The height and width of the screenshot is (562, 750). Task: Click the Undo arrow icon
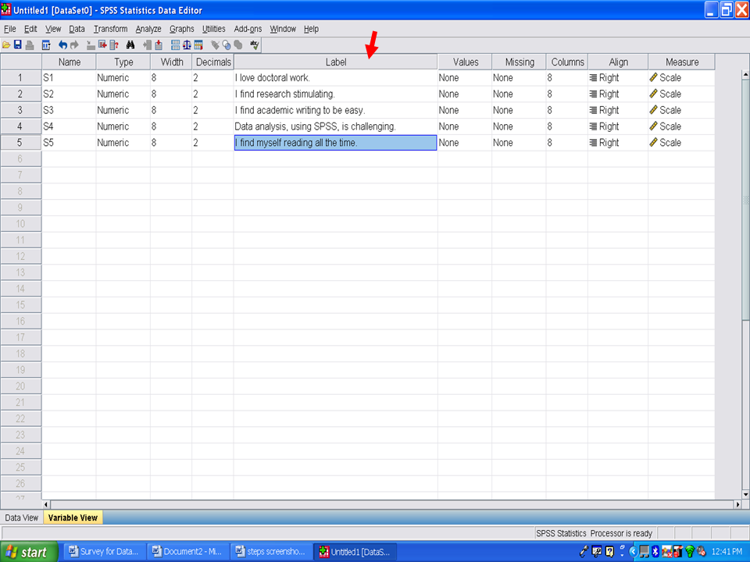point(62,45)
